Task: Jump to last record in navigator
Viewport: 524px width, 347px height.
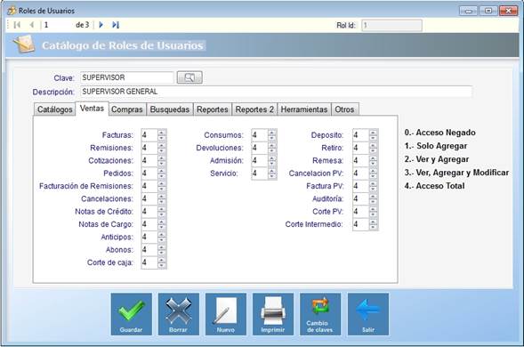Action: pyautogui.click(x=116, y=25)
